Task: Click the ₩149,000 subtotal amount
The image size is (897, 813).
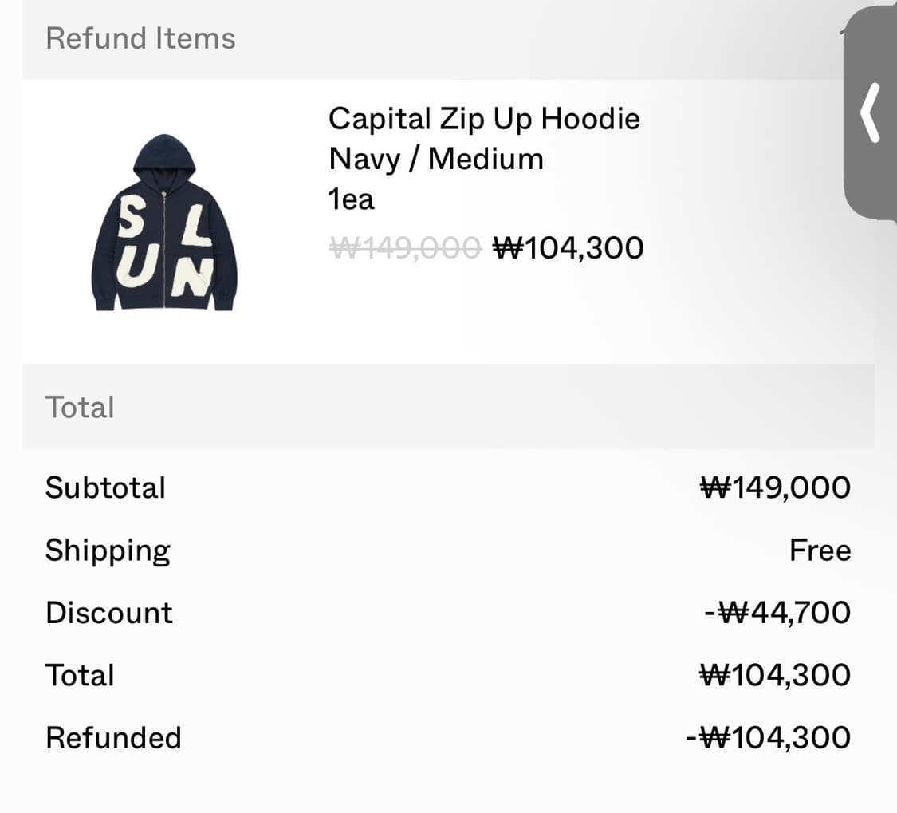Action: 775,487
